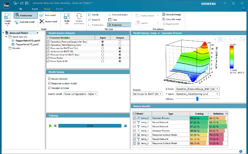Open the File menu
248x154 pixels.
[x=20, y=9]
